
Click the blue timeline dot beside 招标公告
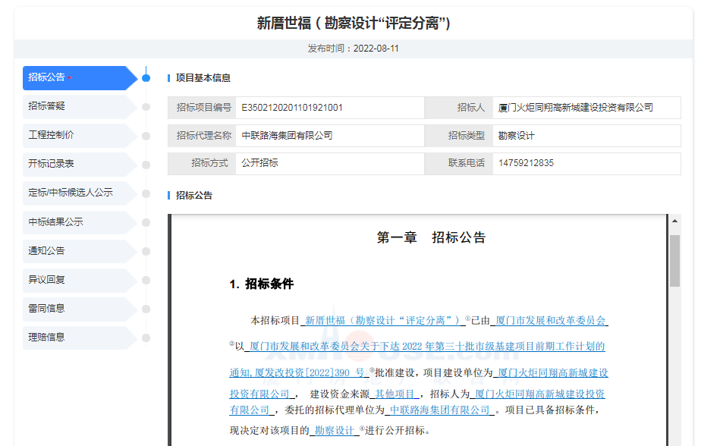pyautogui.click(x=146, y=77)
